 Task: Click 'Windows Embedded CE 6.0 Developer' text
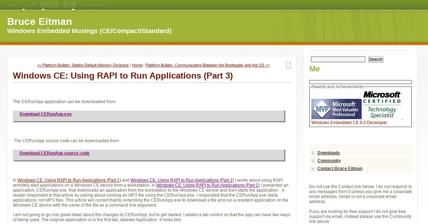[349, 123]
